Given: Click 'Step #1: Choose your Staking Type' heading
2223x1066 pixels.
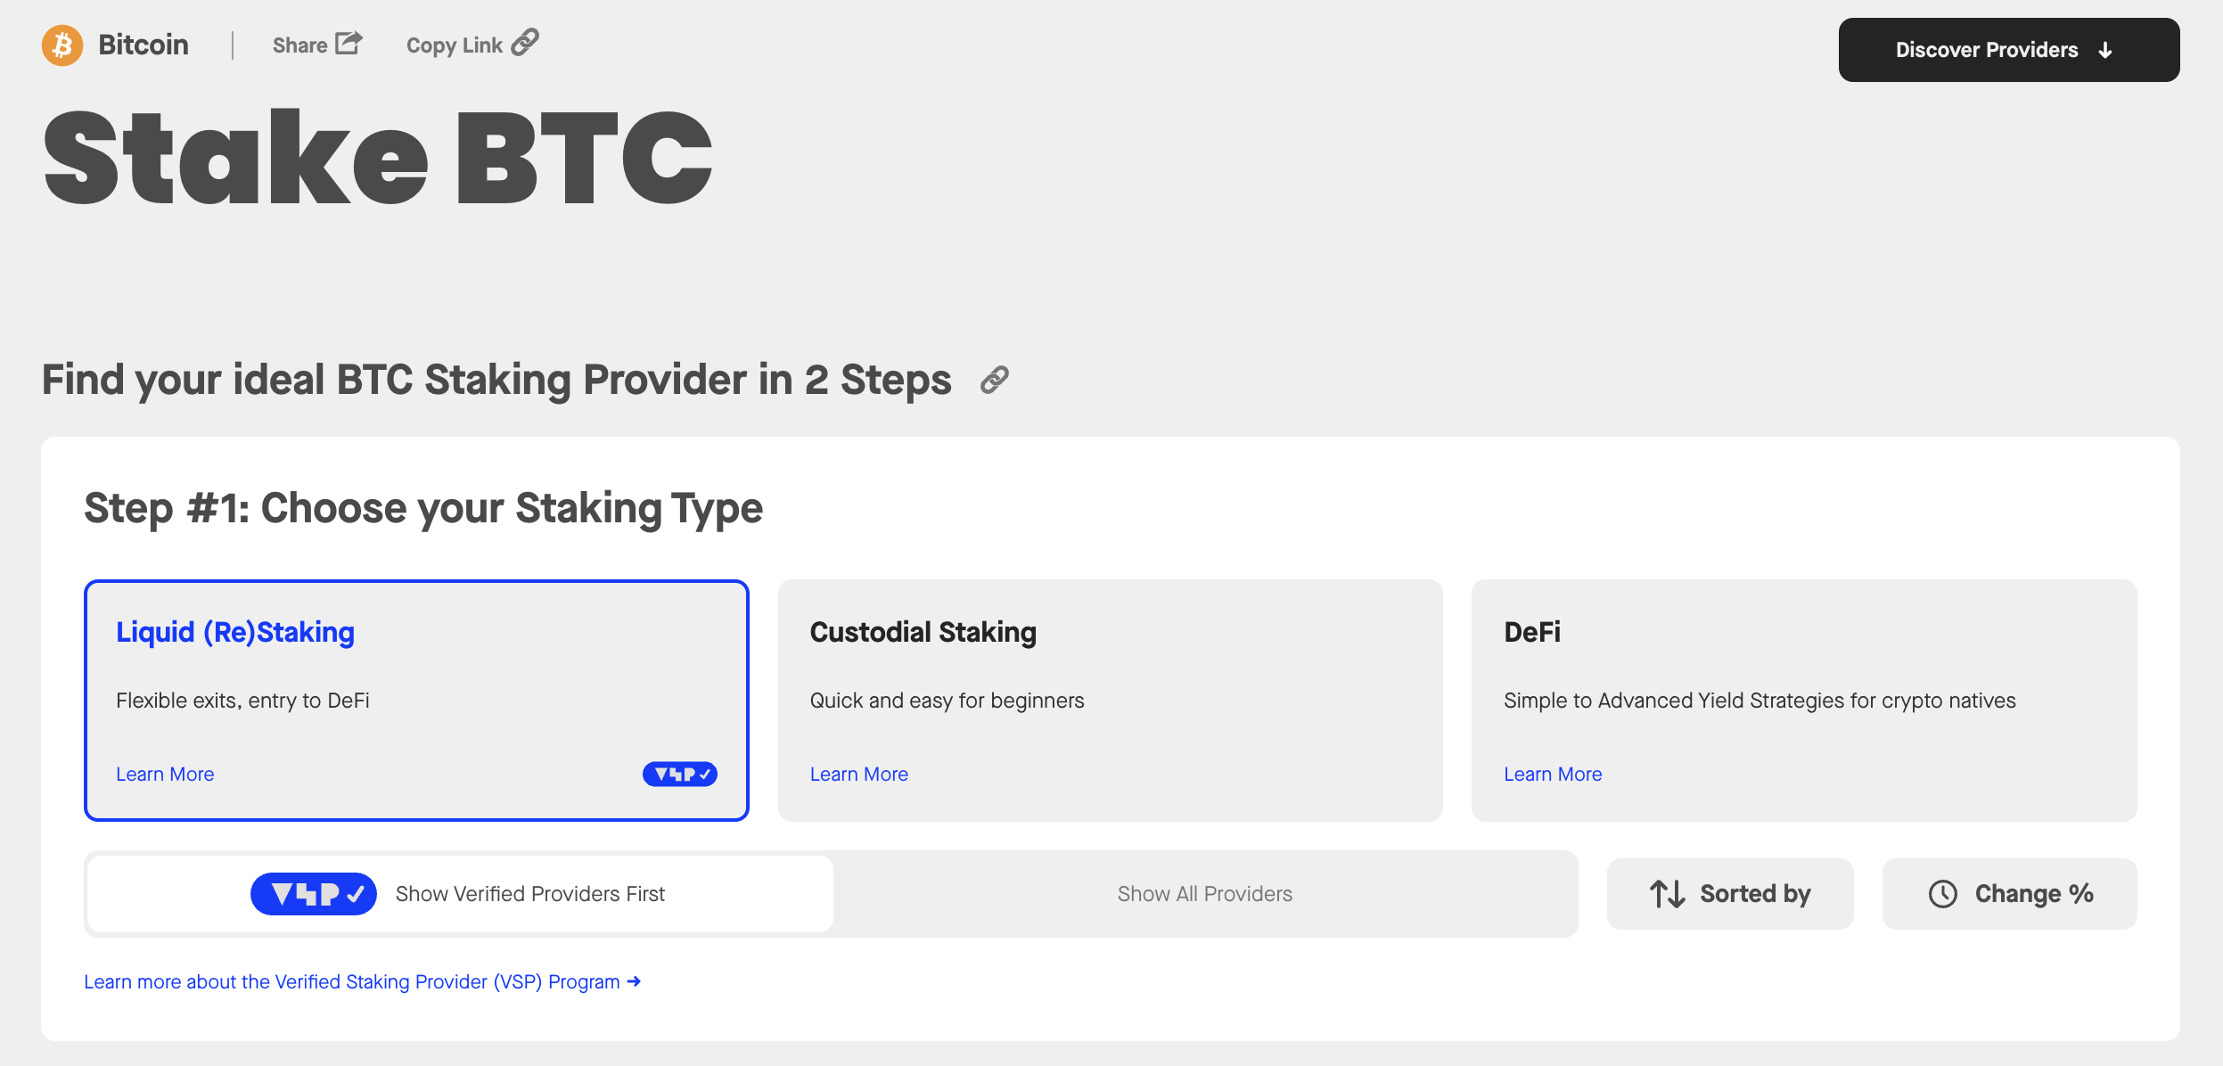Looking at the screenshot, I should [423, 509].
